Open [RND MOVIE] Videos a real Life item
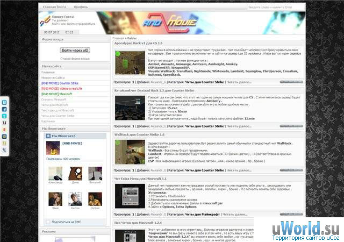The height and width of the screenshot is (242, 344). (62, 89)
